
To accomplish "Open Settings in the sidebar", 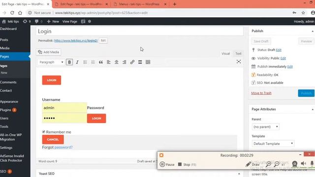I will click(x=6, y=147).
